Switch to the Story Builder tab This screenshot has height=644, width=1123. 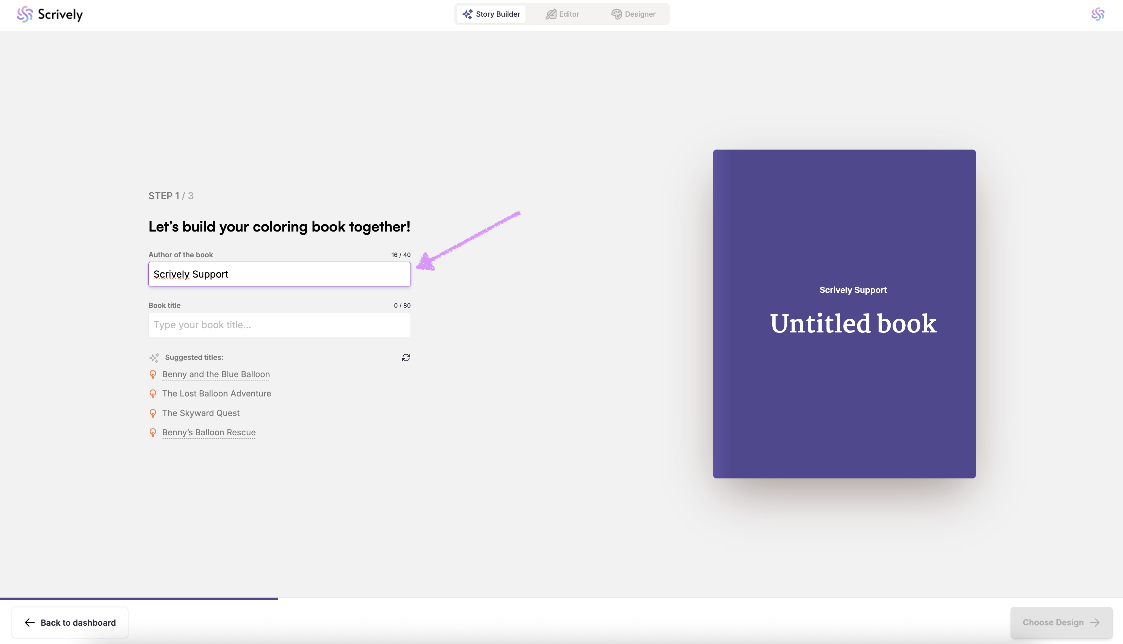(491, 14)
